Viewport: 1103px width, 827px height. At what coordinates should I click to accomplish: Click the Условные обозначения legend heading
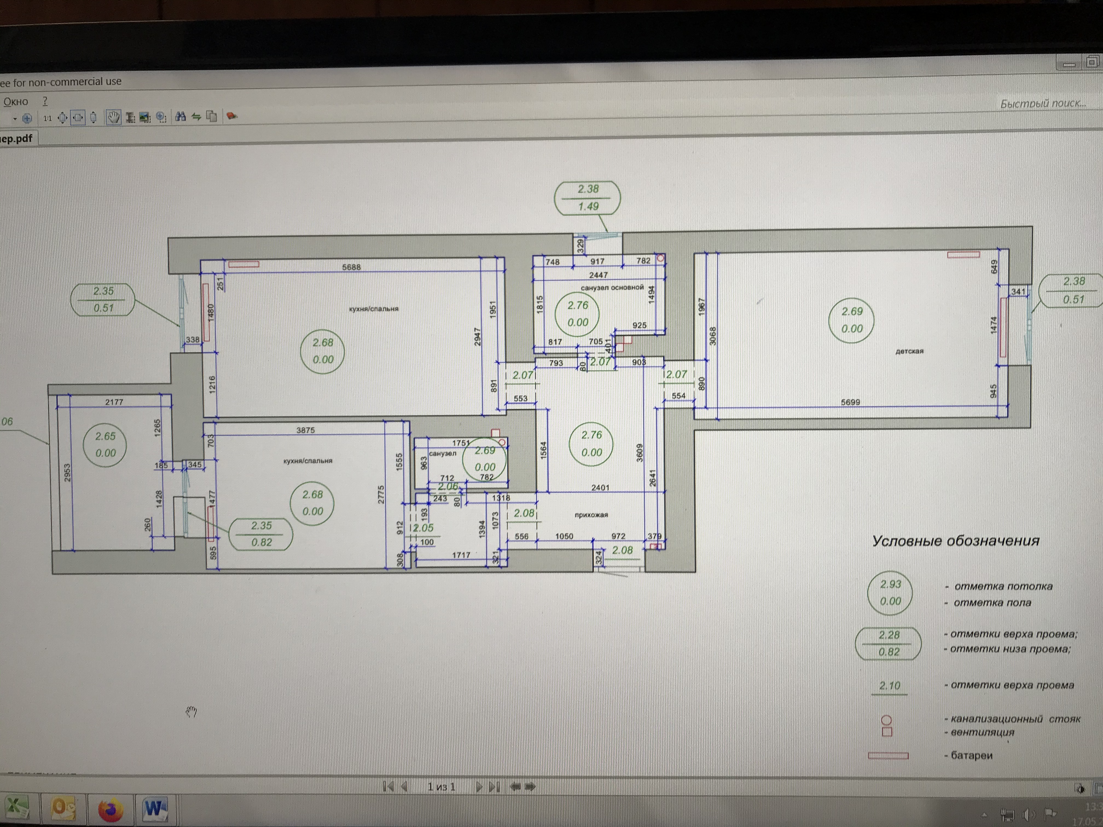956,541
